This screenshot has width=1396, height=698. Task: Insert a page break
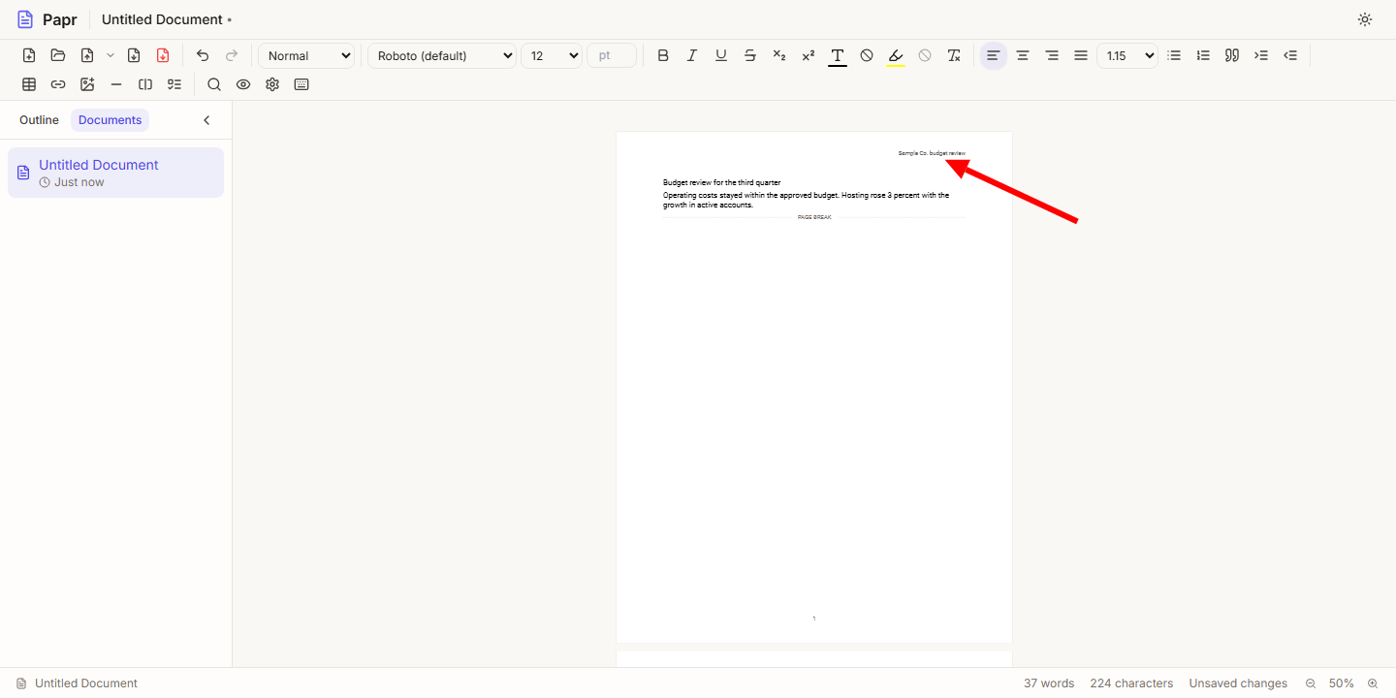[145, 84]
